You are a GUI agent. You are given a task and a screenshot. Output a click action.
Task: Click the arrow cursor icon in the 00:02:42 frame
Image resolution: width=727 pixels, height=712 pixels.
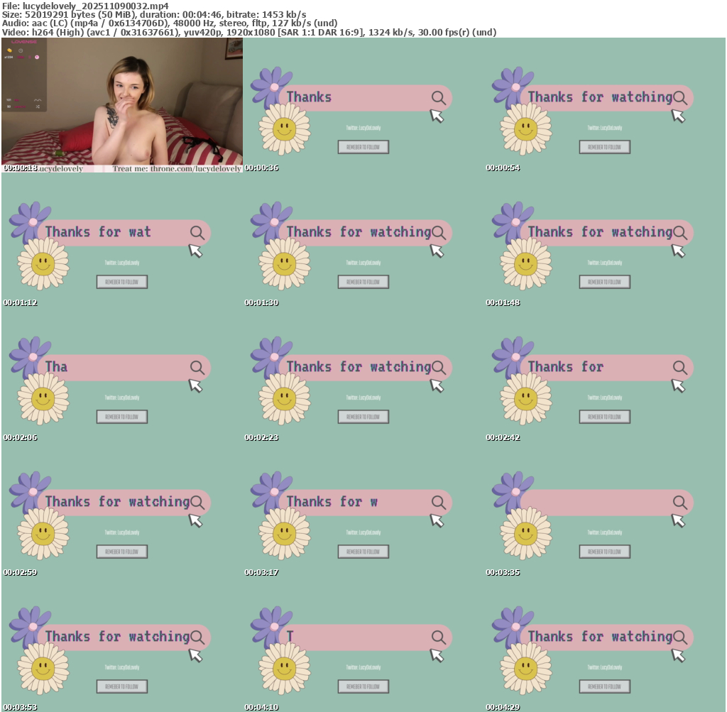point(678,385)
